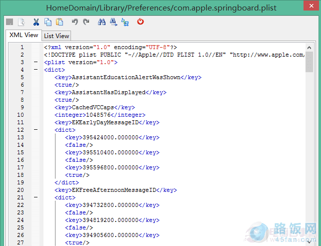Click the vertical scrollbar thumb
Screen dimensions: 321x246
click(309, 62)
